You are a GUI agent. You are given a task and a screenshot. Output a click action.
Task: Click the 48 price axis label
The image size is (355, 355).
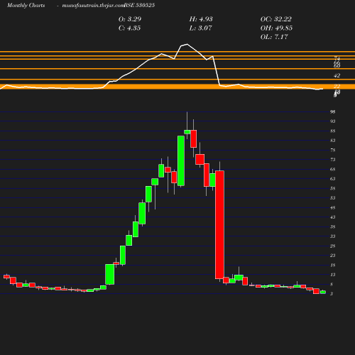(x=333, y=207)
